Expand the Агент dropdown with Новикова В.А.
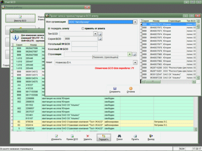Screen dimensions: 202x151 [x=135, y=62]
